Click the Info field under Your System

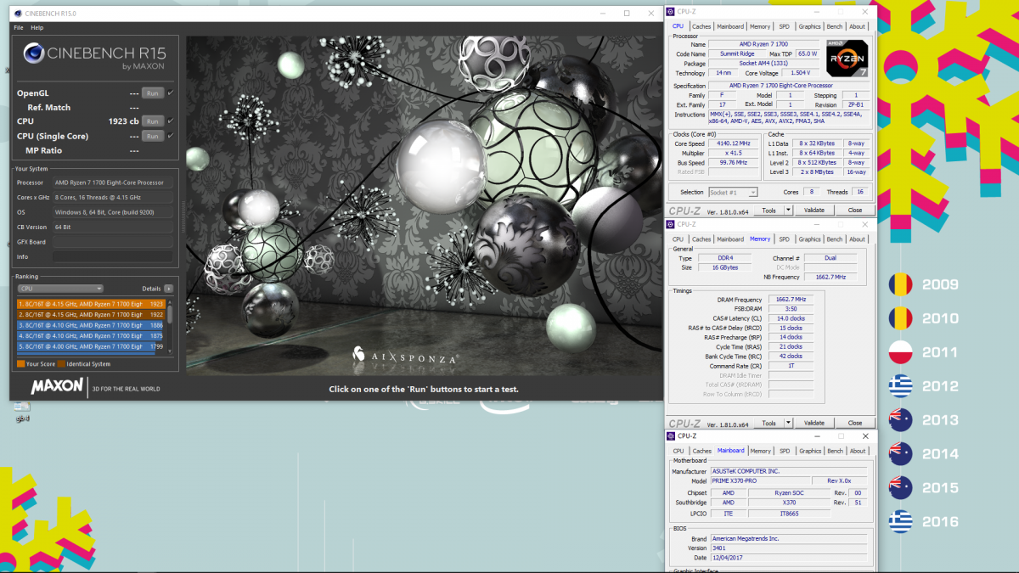tap(113, 256)
